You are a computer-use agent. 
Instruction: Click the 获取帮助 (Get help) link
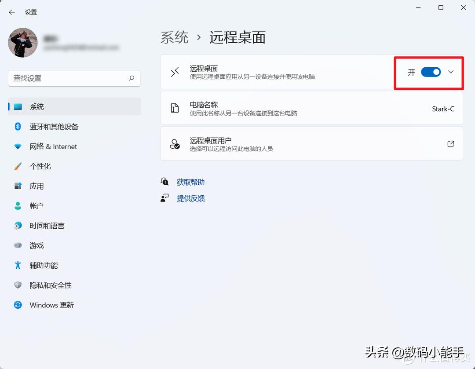click(x=190, y=182)
